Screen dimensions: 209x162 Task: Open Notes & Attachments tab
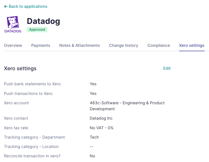(80, 46)
